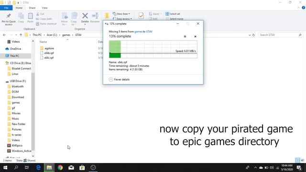Expand address bar history dropdown
This screenshot has width=306, height=172.
point(250,35)
